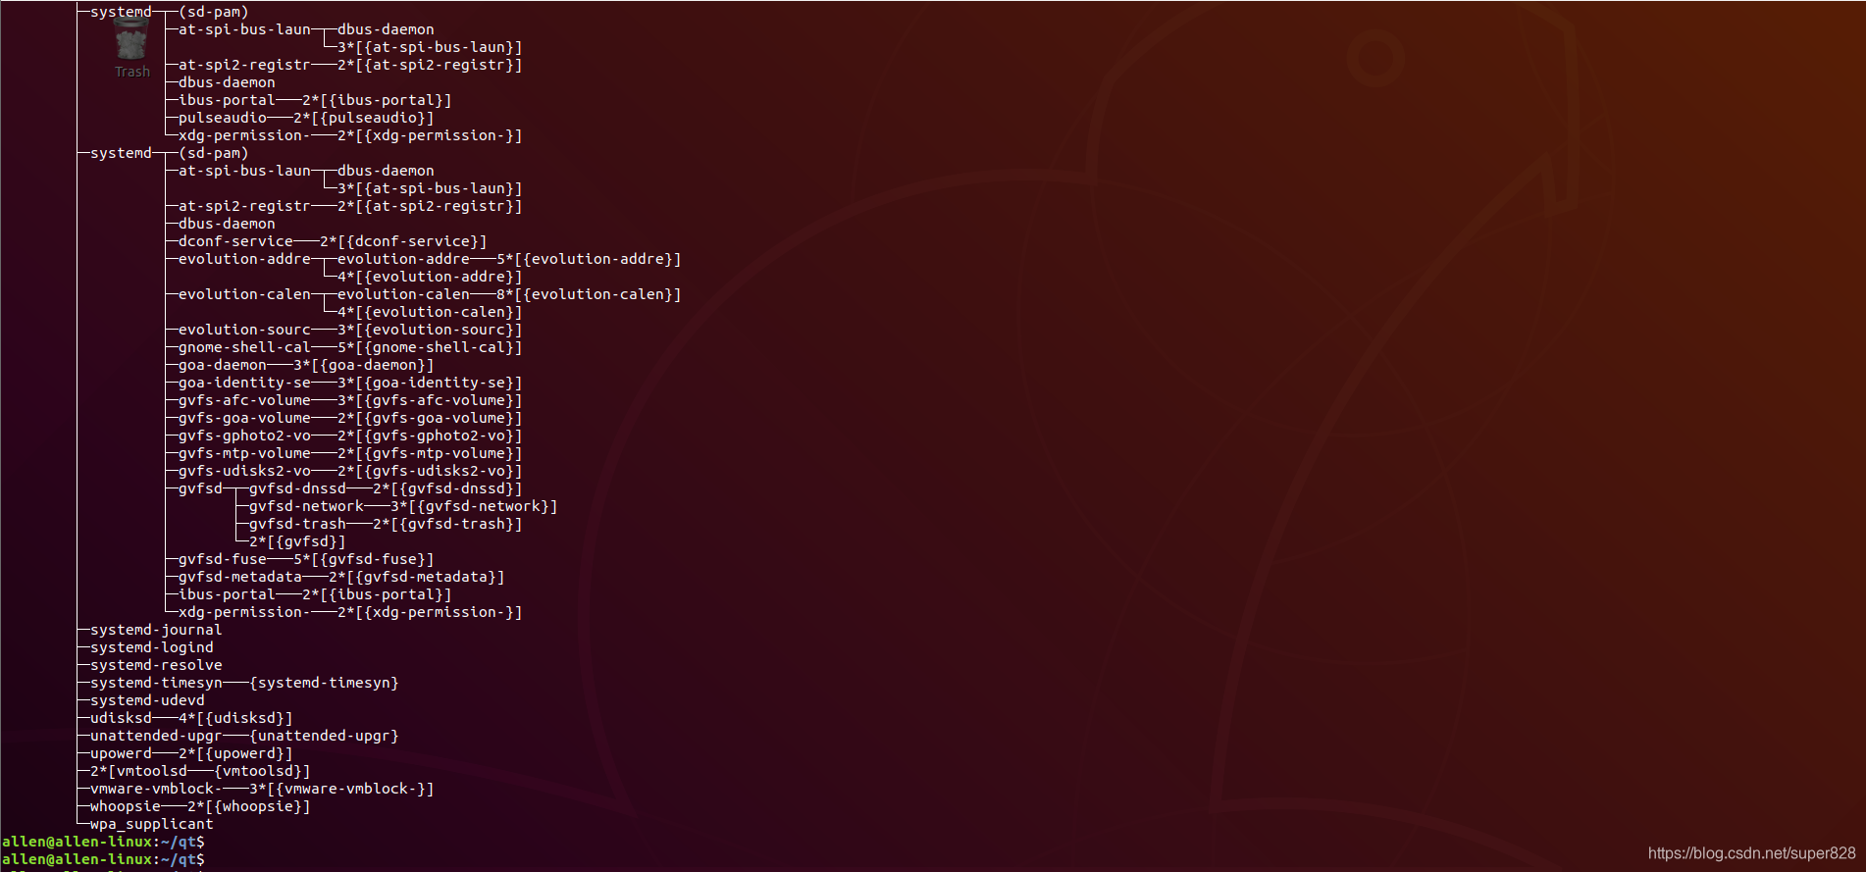Screen dimensions: 1866x872
Task: Select the 2*[{gvfsd}] thread text
Action: point(297,541)
